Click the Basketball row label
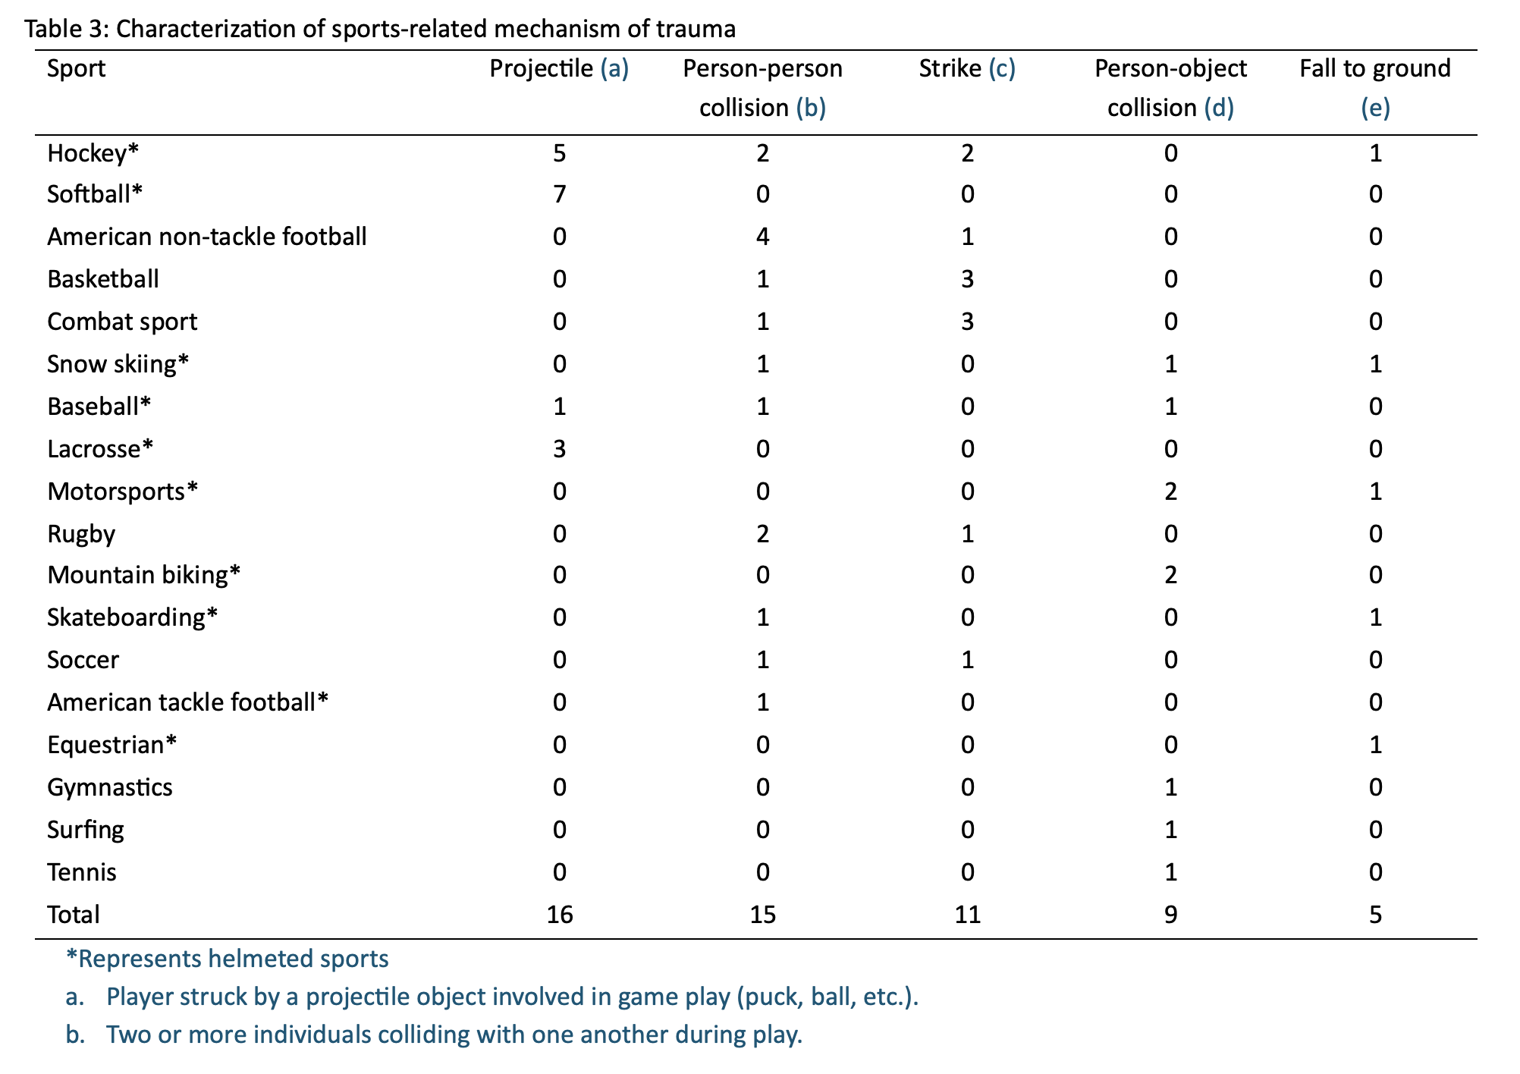Image resolution: width=1520 pixels, height=1074 pixels. click(x=103, y=280)
